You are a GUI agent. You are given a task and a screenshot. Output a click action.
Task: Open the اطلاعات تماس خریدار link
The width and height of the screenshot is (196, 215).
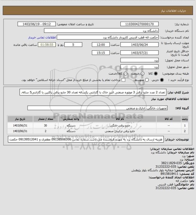(x=42, y=37)
